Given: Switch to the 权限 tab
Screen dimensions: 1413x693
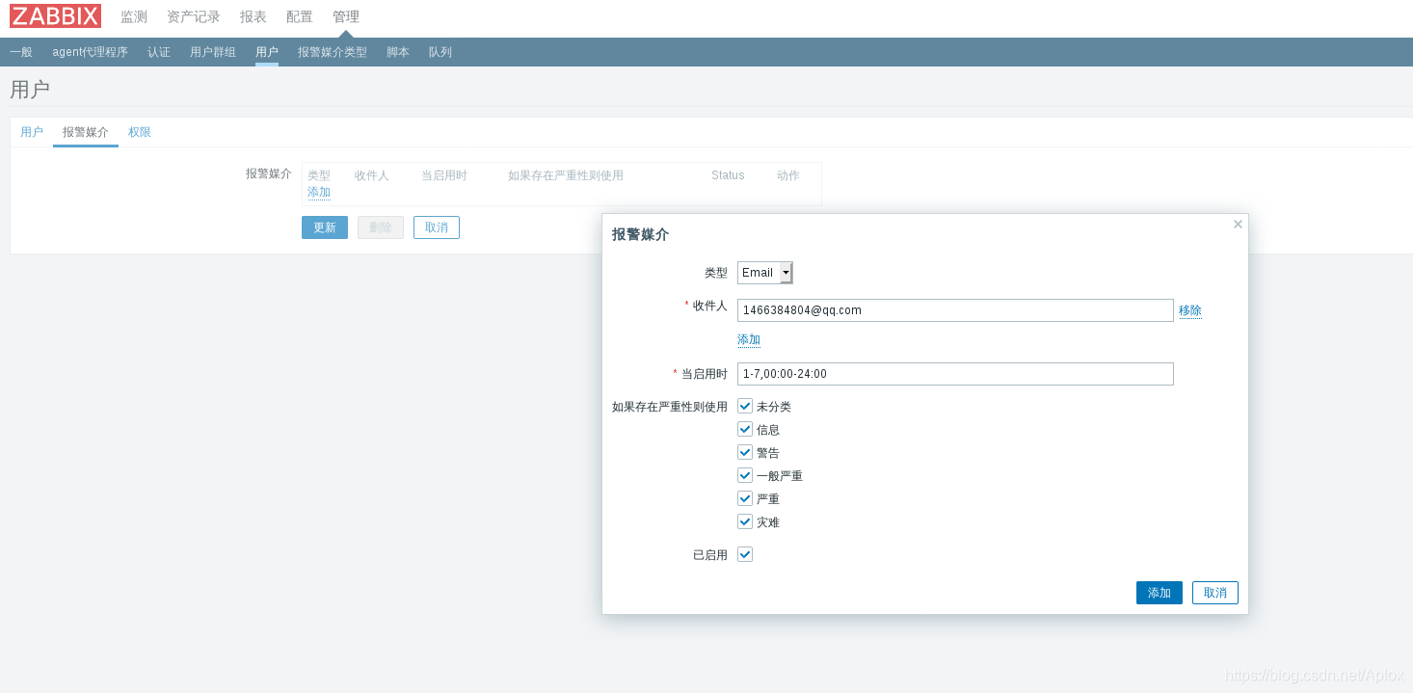Looking at the screenshot, I should click(139, 132).
